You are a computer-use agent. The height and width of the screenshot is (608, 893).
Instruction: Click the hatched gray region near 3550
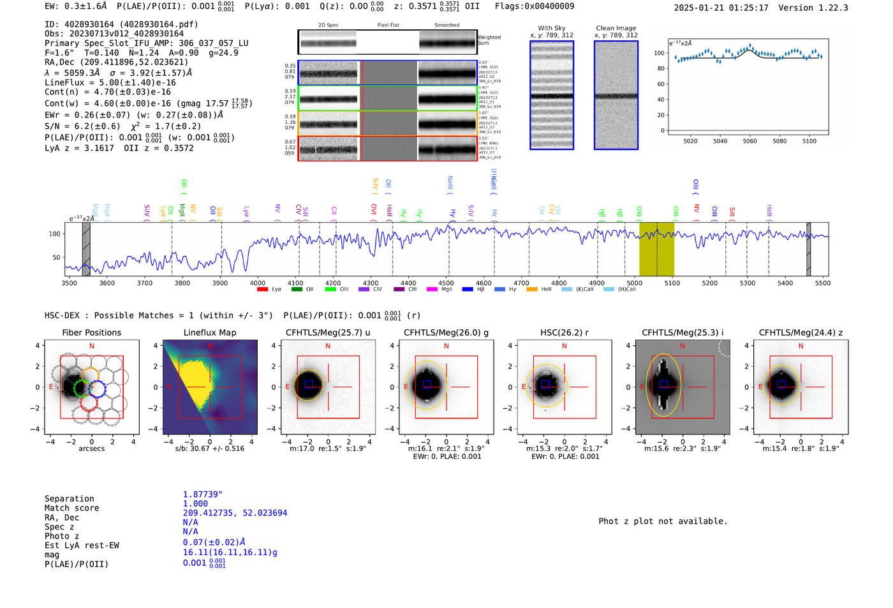pyautogui.click(x=86, y=249)
